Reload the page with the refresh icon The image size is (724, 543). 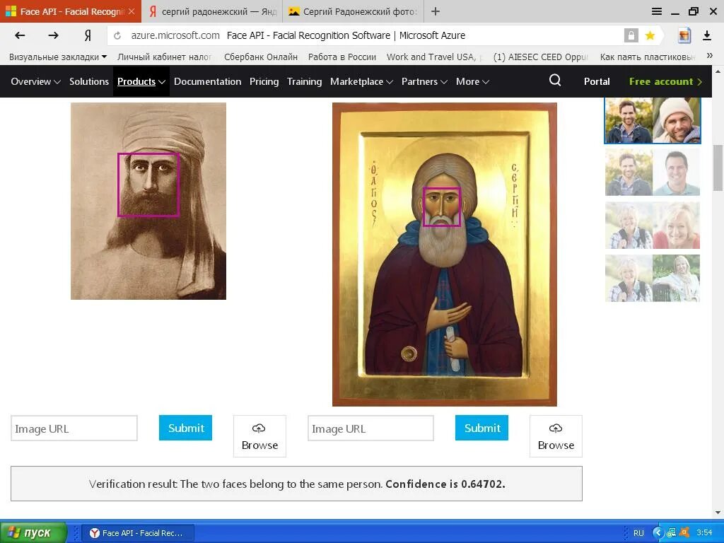(117, 35)
